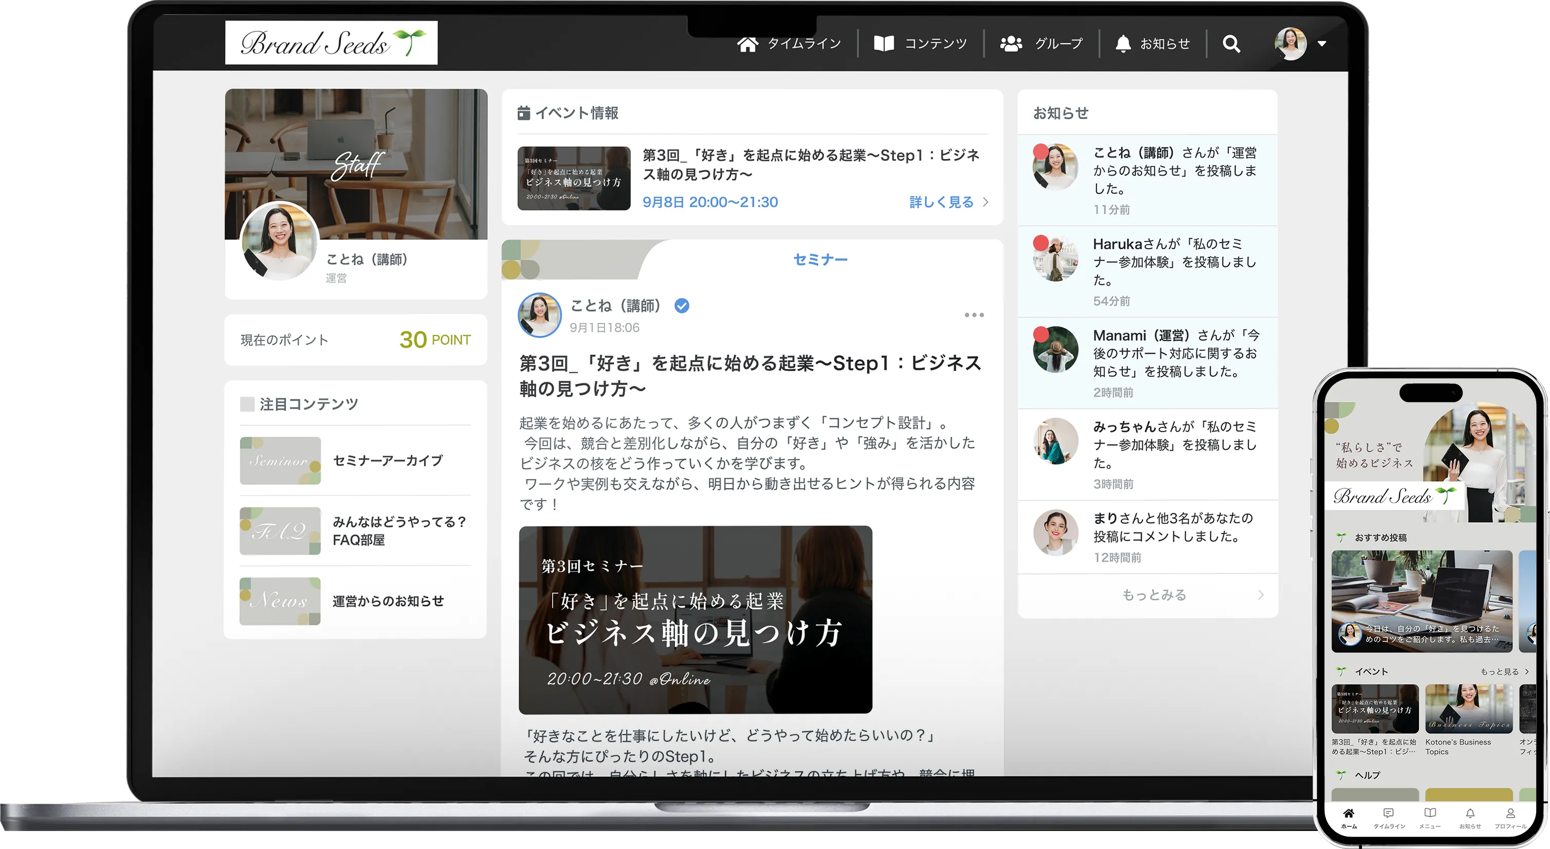This screenshot has width=1550, height=849.
Task: Click the 現在のポイント 30 POINT card
Action: pyautogui.click(x=355, y=339)
